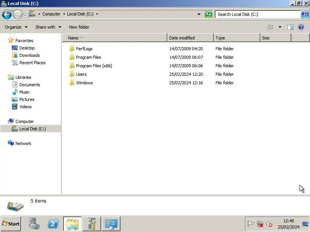Viewport: 310px width, 232px height.
Task: Open the clock showing 12:40
Action: (x=289, y=224)
